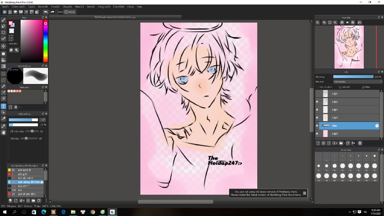Add new brush in brush list panel
384x216 pixels.
16,200
